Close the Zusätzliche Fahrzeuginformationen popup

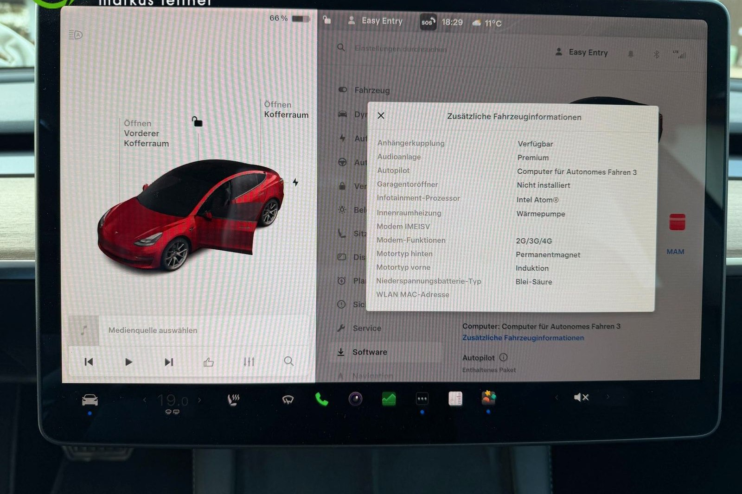pos(381,115)
